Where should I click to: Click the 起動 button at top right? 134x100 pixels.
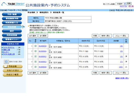tap(129, 3)
